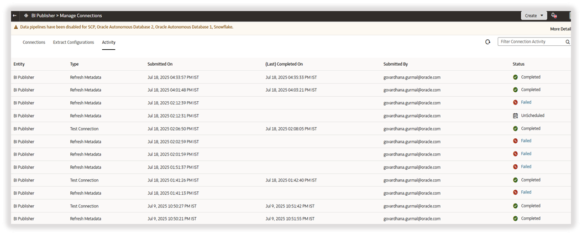Select the Activity tab

(x=109, y=43)
